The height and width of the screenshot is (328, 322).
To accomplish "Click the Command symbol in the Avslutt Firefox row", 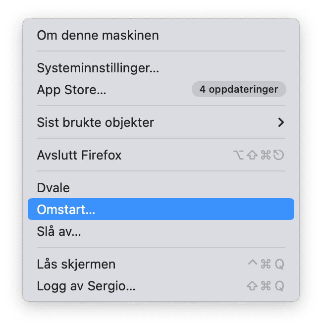I will point(266,155).
